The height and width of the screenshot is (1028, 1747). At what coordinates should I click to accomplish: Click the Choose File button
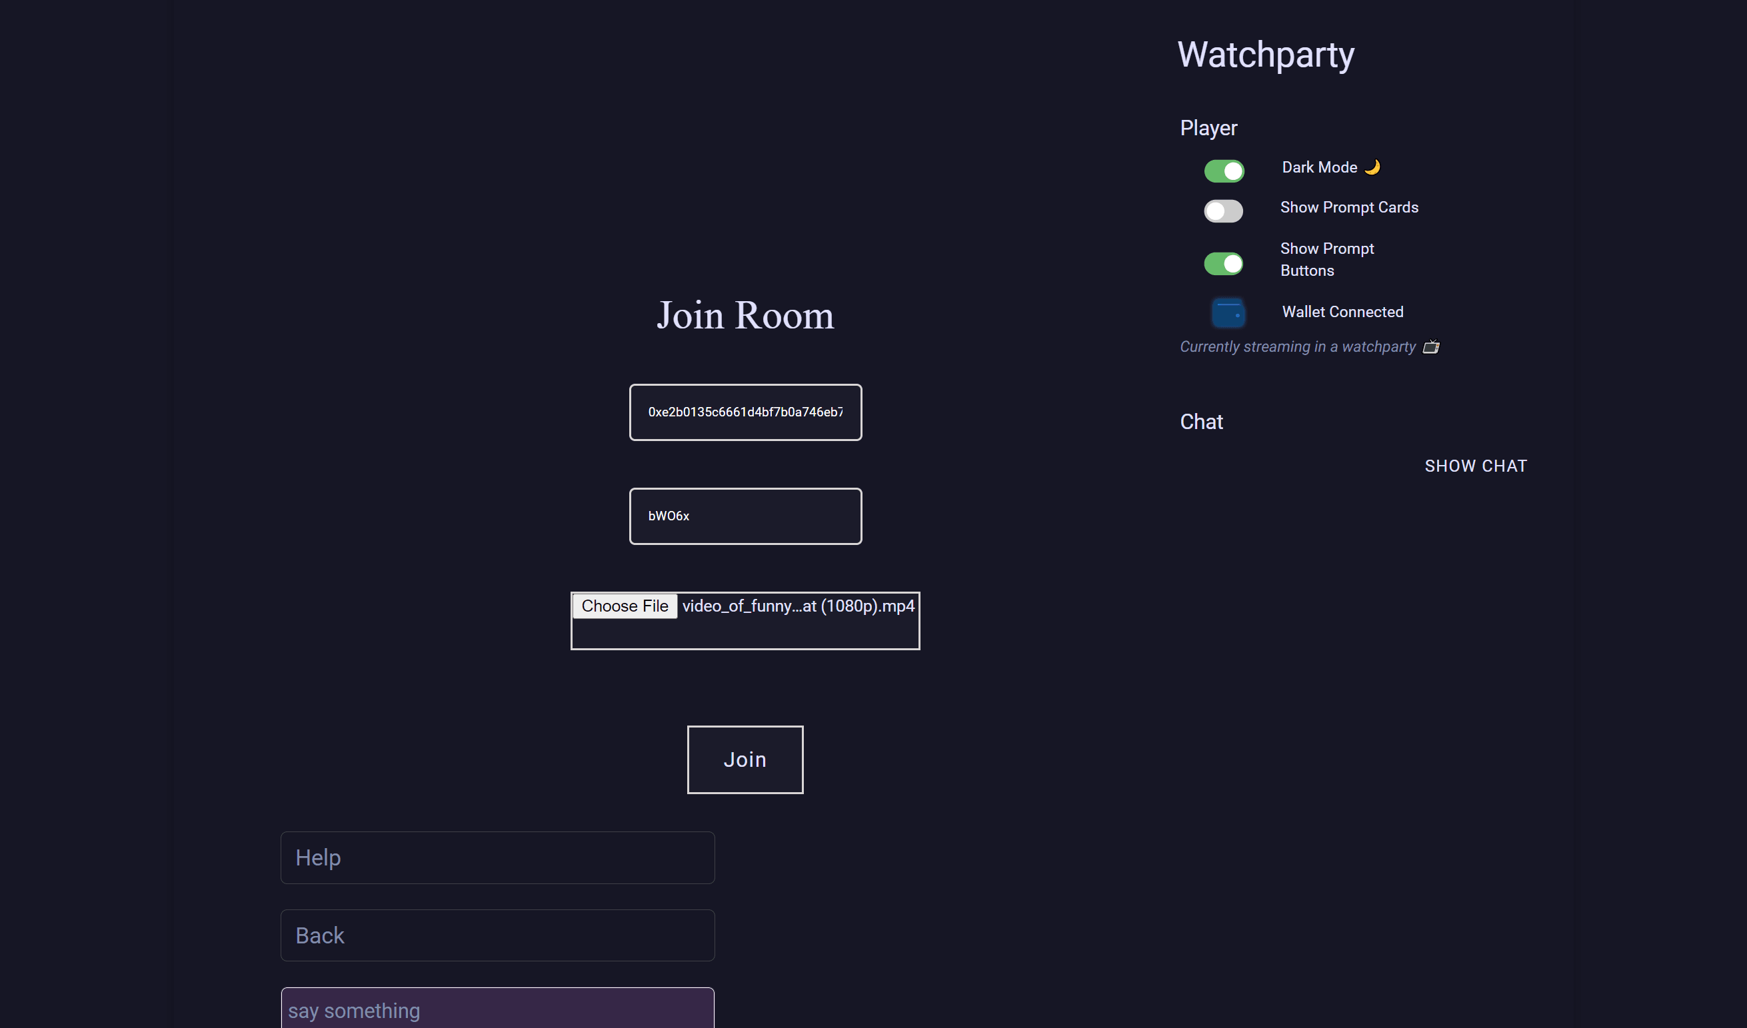(x=625, y=606)
